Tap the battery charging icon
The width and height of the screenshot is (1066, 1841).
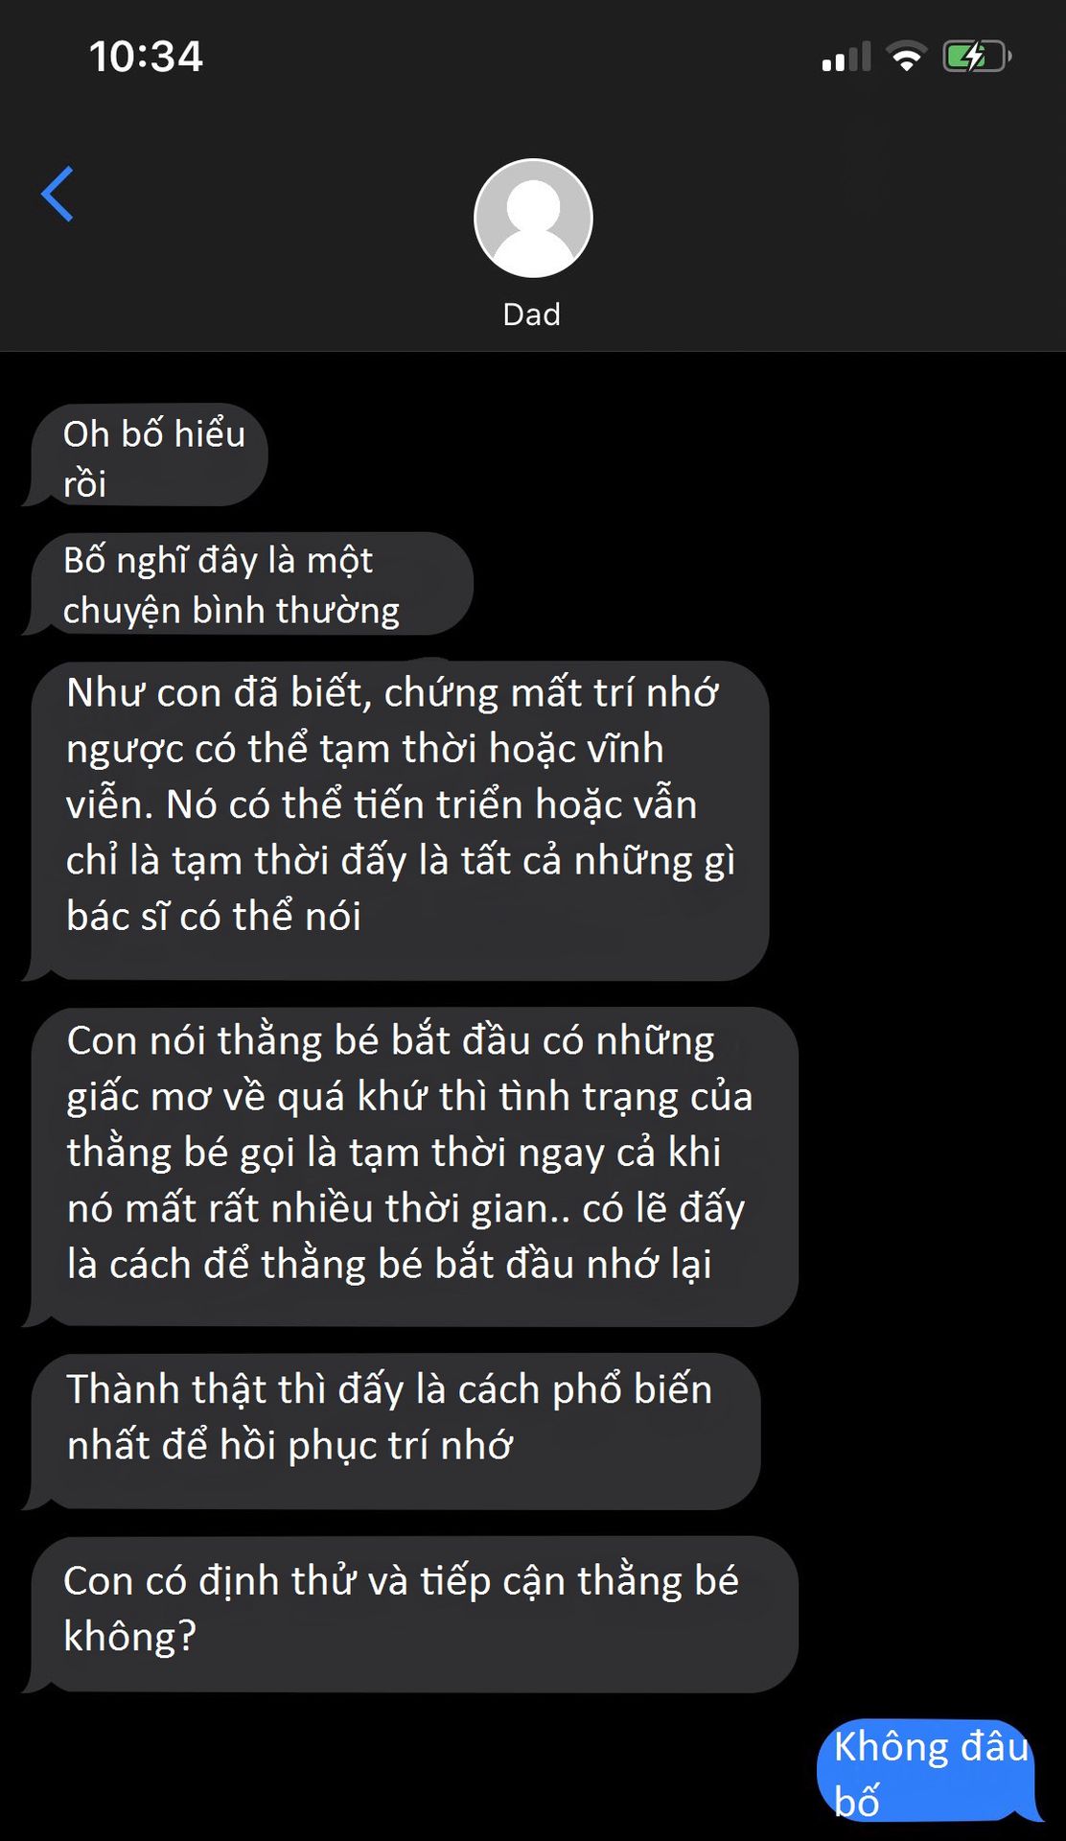tap(977, 57)
